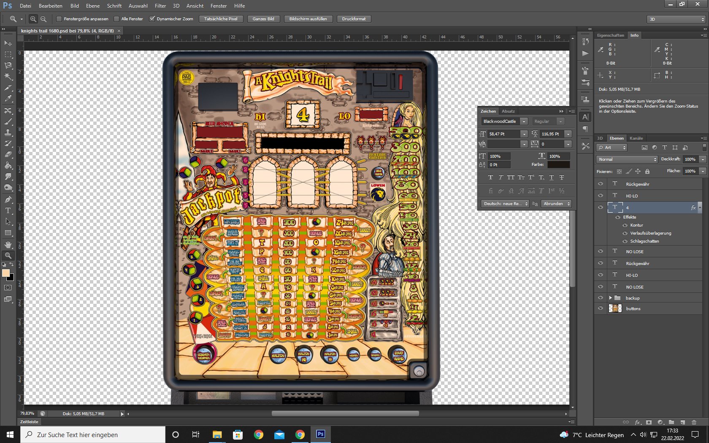Delete layer using the trash icon
The width and height of the screenshot is (709, 443).
[694, 422]
